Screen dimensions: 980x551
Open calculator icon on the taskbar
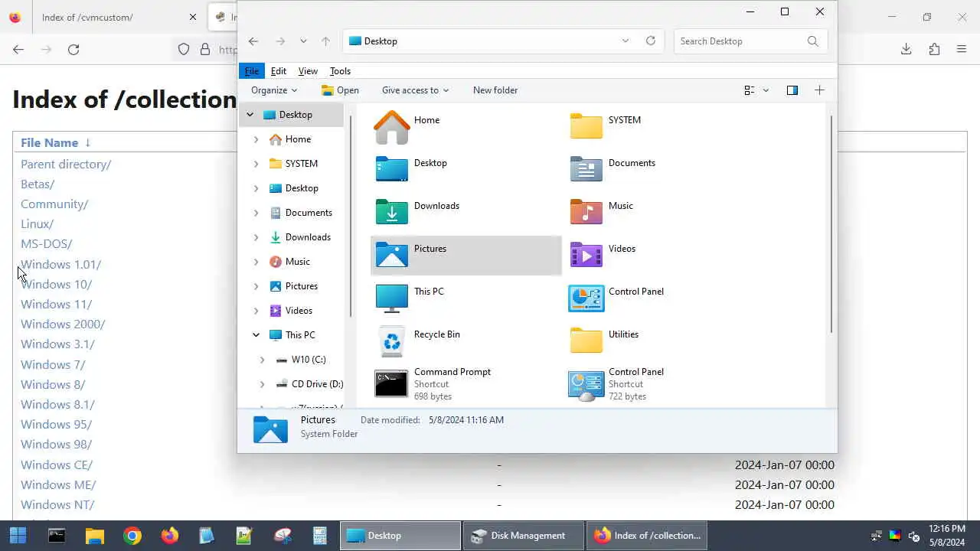pos(320,536)
